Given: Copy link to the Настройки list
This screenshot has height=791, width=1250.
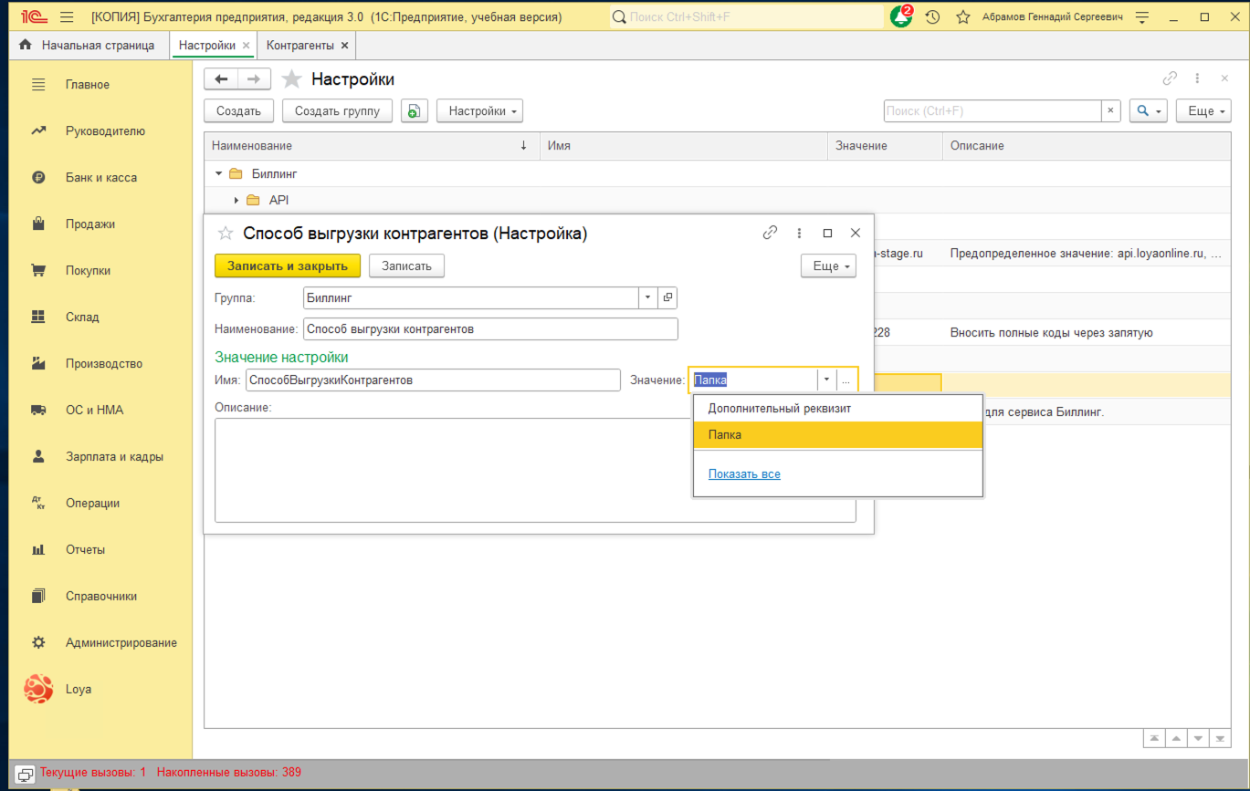Looking at the screenshot, I should pyautogui.click(x=1170, y=79).
